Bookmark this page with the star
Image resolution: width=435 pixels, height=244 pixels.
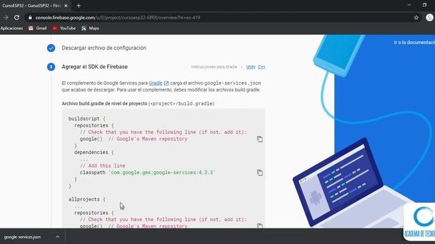click(416, 18)
